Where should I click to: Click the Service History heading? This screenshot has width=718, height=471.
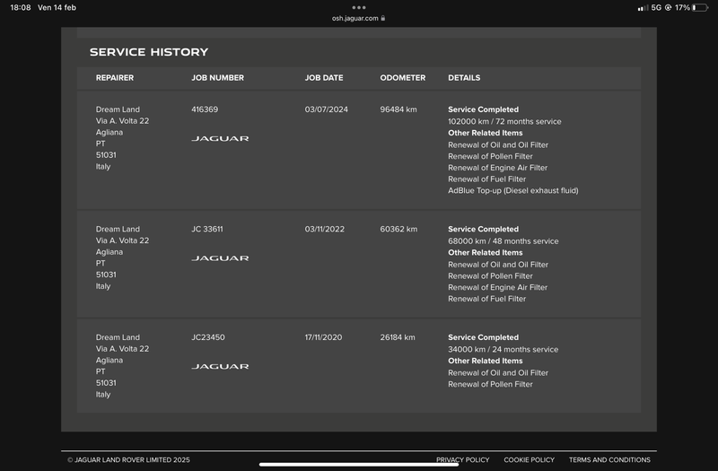point(149,52)
